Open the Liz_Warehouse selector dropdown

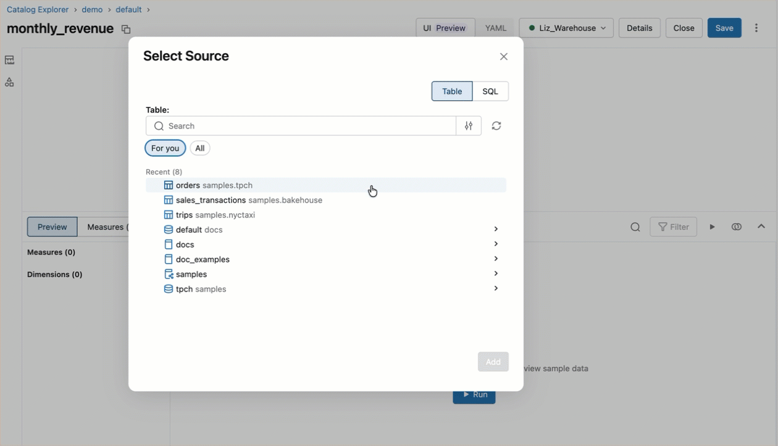(566, 27)
